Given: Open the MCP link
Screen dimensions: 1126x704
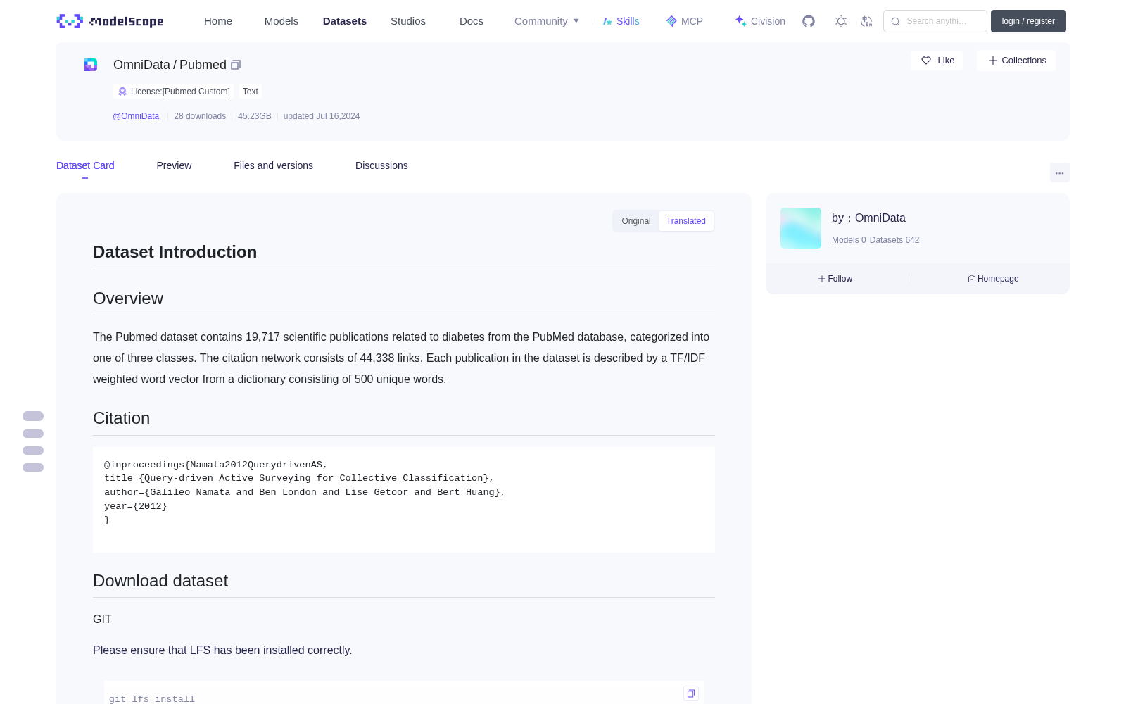Looking at the screenshot, I should 685,21.
